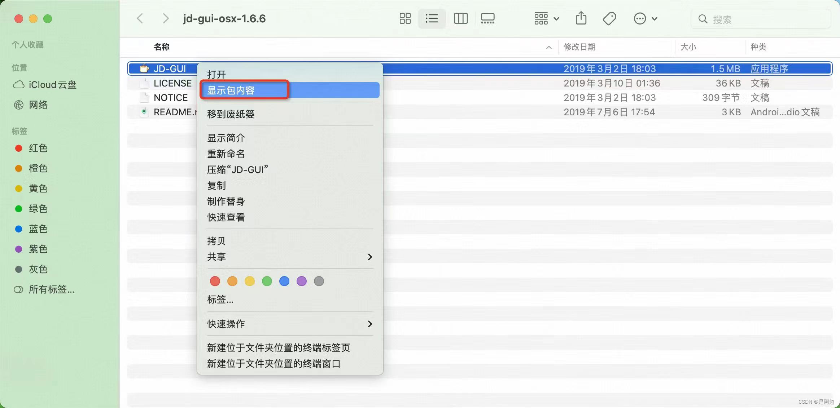Apply purple tag swatch in context menu

click(302, 281)
